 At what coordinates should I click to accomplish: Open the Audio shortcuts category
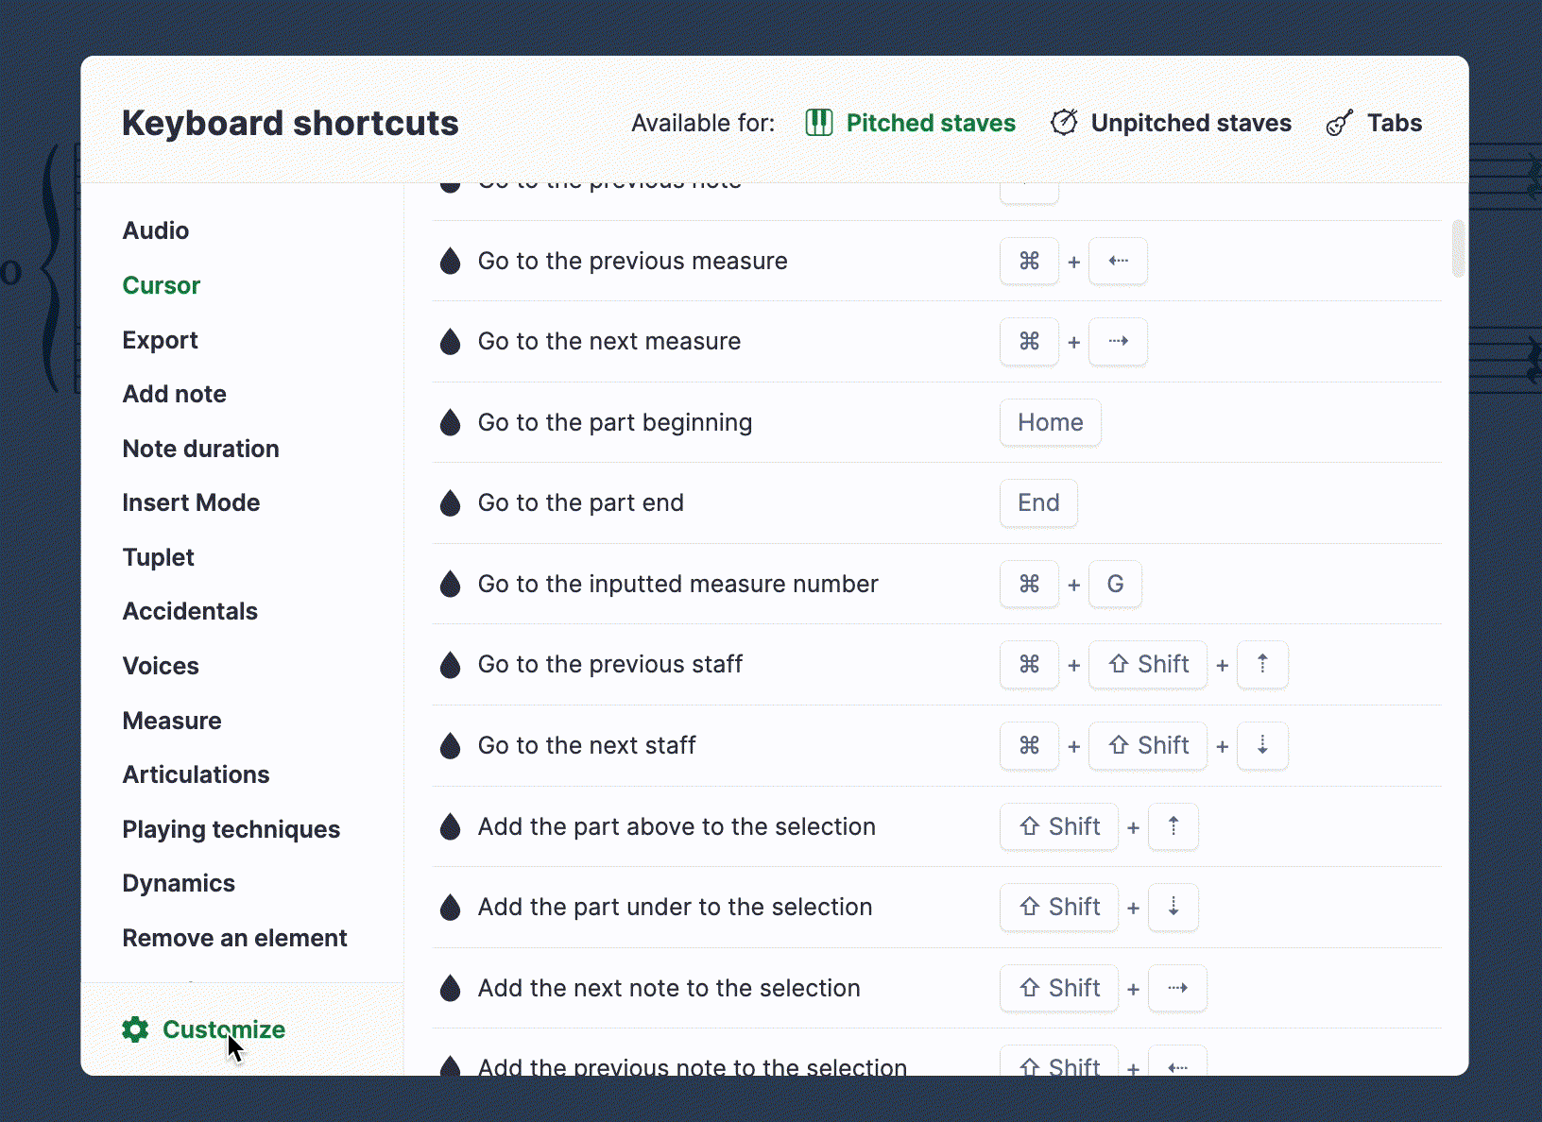(156, 230)
